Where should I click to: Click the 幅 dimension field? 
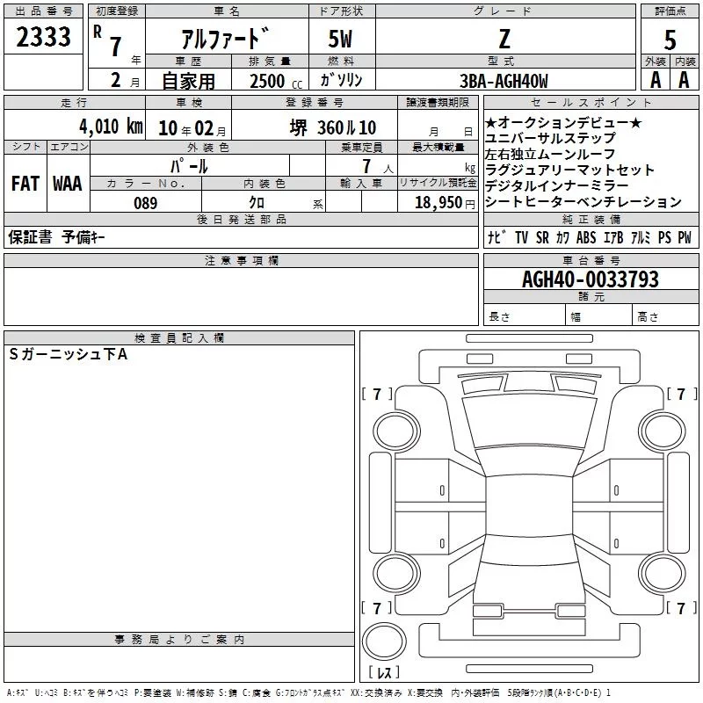pyautogui.click(x=599, y=315)
